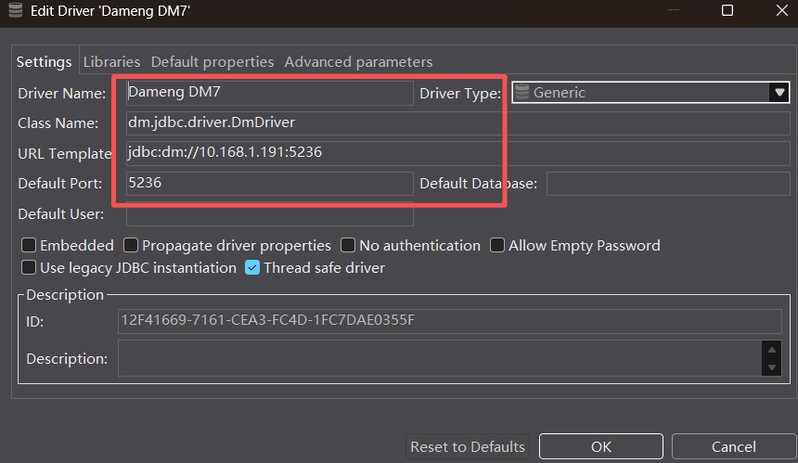Uncheck the Thread safe driver checkbox
798x463 pixels.
click(x=252, y=268)
